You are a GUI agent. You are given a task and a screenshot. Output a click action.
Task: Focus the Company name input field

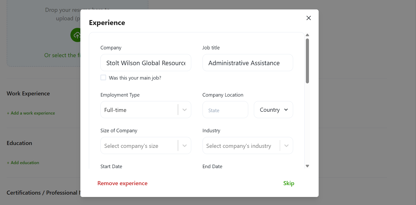pos(146,63)
